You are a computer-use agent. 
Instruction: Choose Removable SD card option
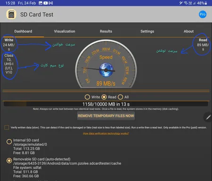pyautogui.click(x=9, y=161)
